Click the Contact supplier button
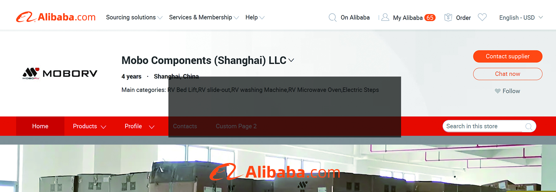Screen dimensions: 556x192 click(508, 56)
